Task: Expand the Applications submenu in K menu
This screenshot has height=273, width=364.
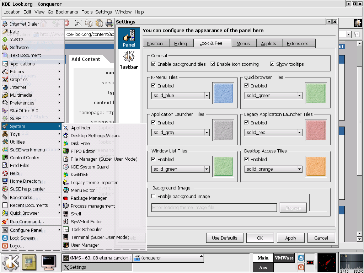Action: [x=32, y=64]
